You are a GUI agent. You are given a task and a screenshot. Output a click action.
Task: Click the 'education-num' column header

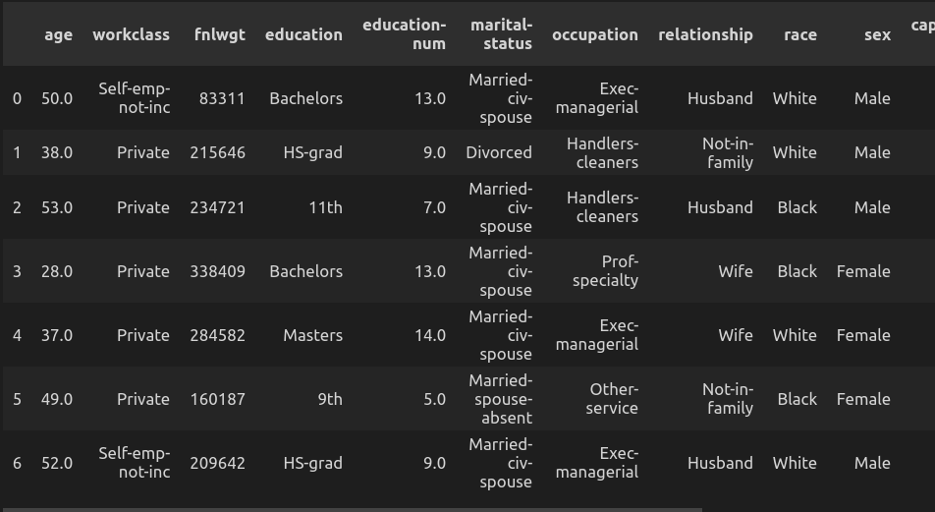click(404, 34)
